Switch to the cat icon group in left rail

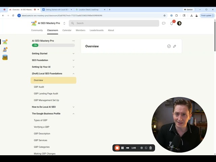click(5, 57)
